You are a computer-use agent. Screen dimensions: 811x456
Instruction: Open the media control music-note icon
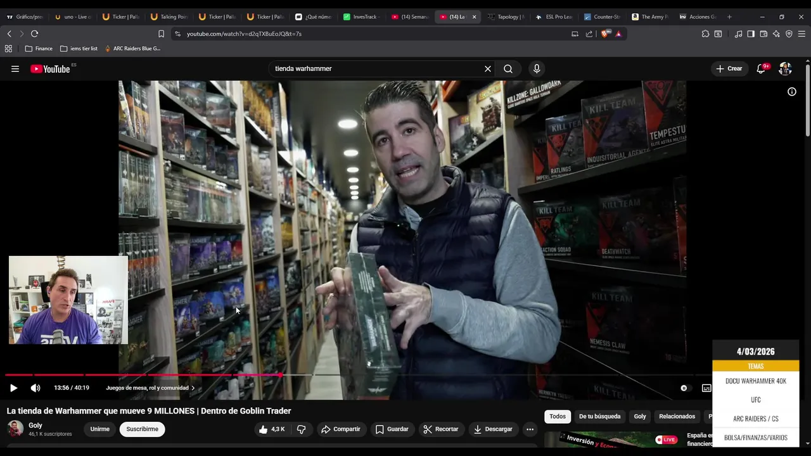pyautogui.click(x=738, y=34)
